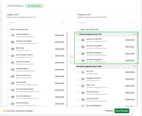Collapse the Newly Assigned Users section

134,34
